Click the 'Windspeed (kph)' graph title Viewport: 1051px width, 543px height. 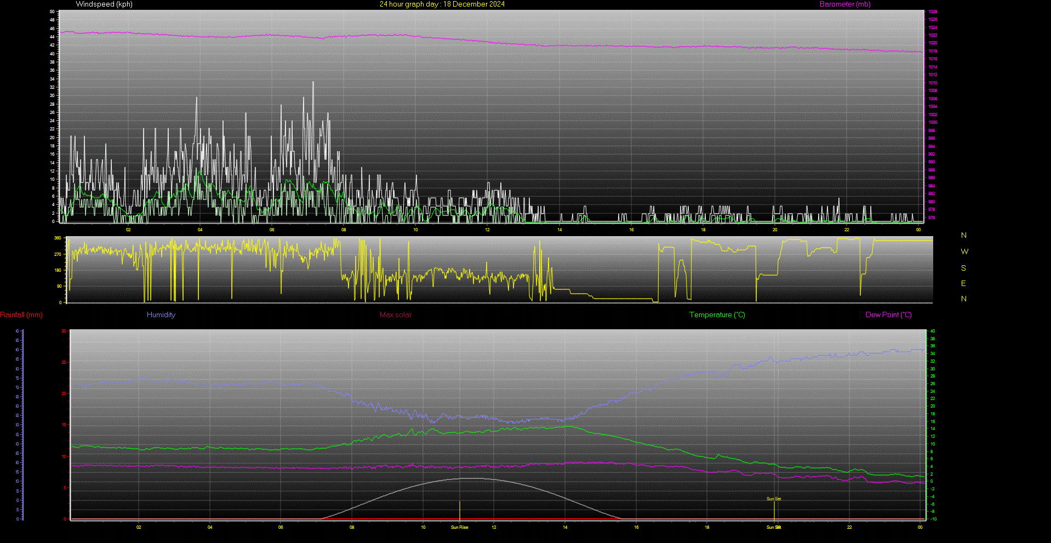(104, 4)
